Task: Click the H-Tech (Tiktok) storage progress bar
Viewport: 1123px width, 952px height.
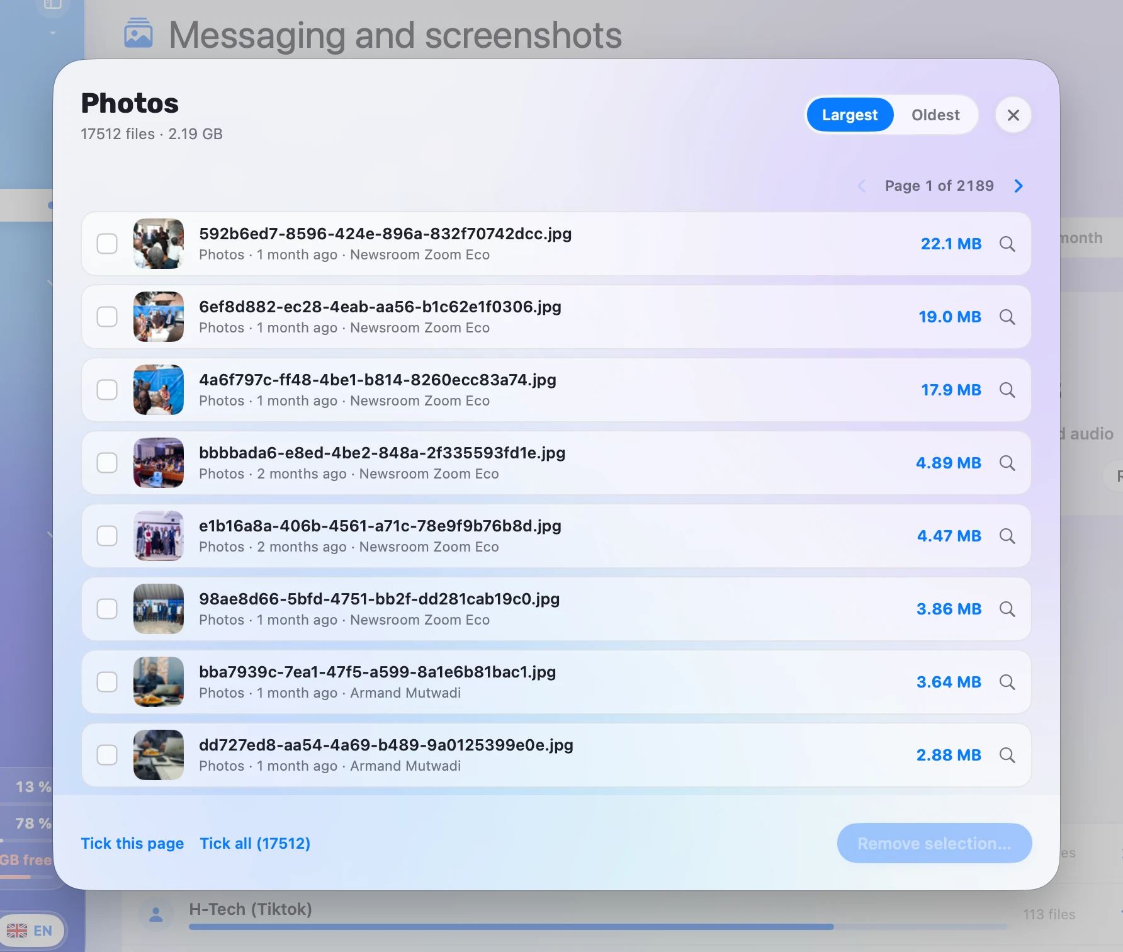Action: [598, 927]
